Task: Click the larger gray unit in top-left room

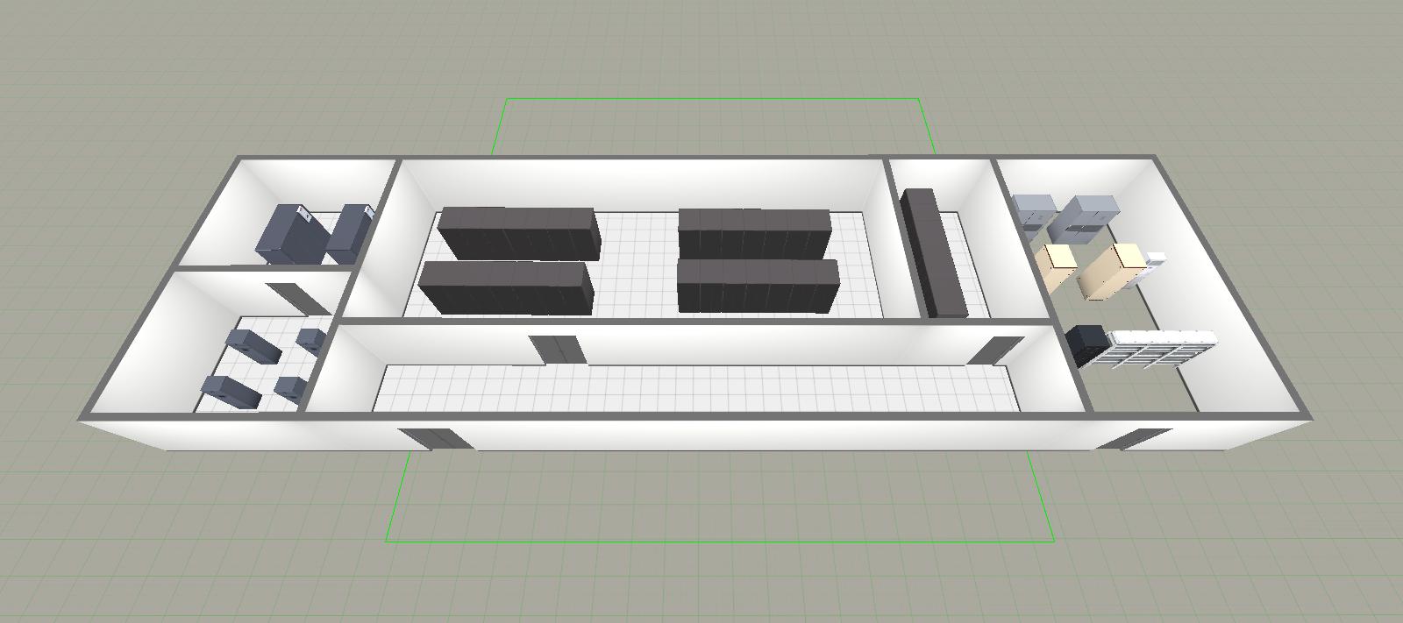Action: (290, 234)
